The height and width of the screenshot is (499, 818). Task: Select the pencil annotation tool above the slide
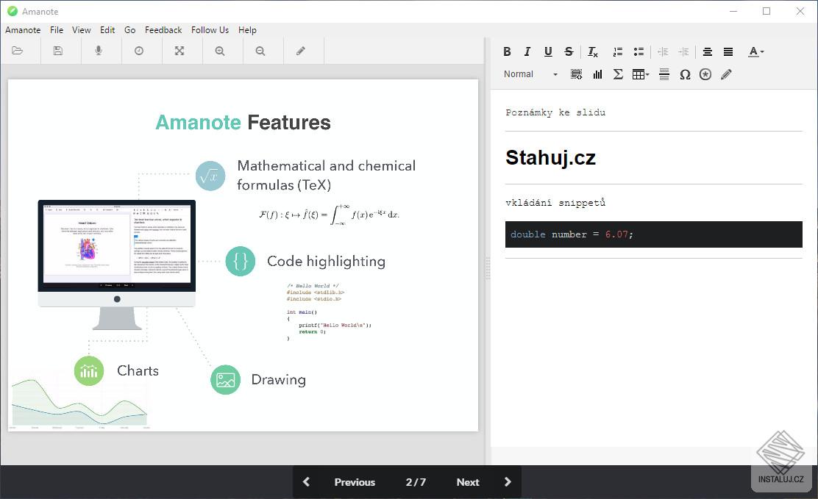[x=301, y=51]
